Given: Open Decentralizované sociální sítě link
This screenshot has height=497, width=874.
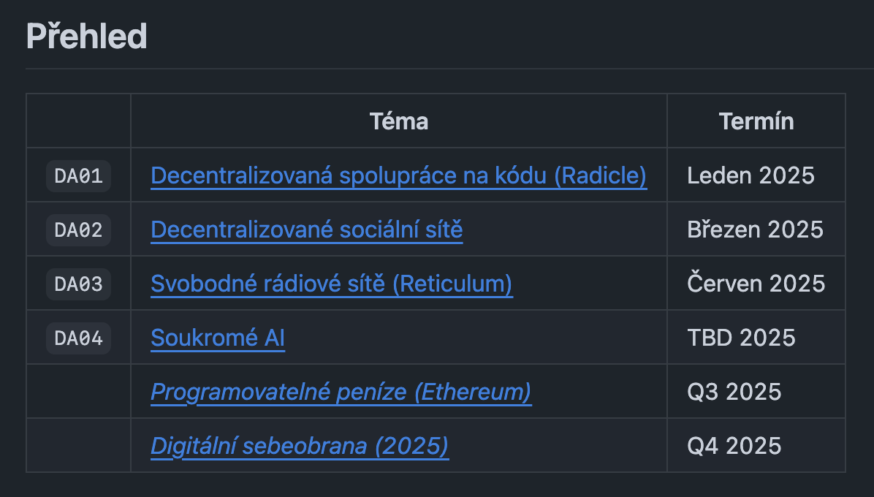Looking at the screenshot, I should point(307,229).
